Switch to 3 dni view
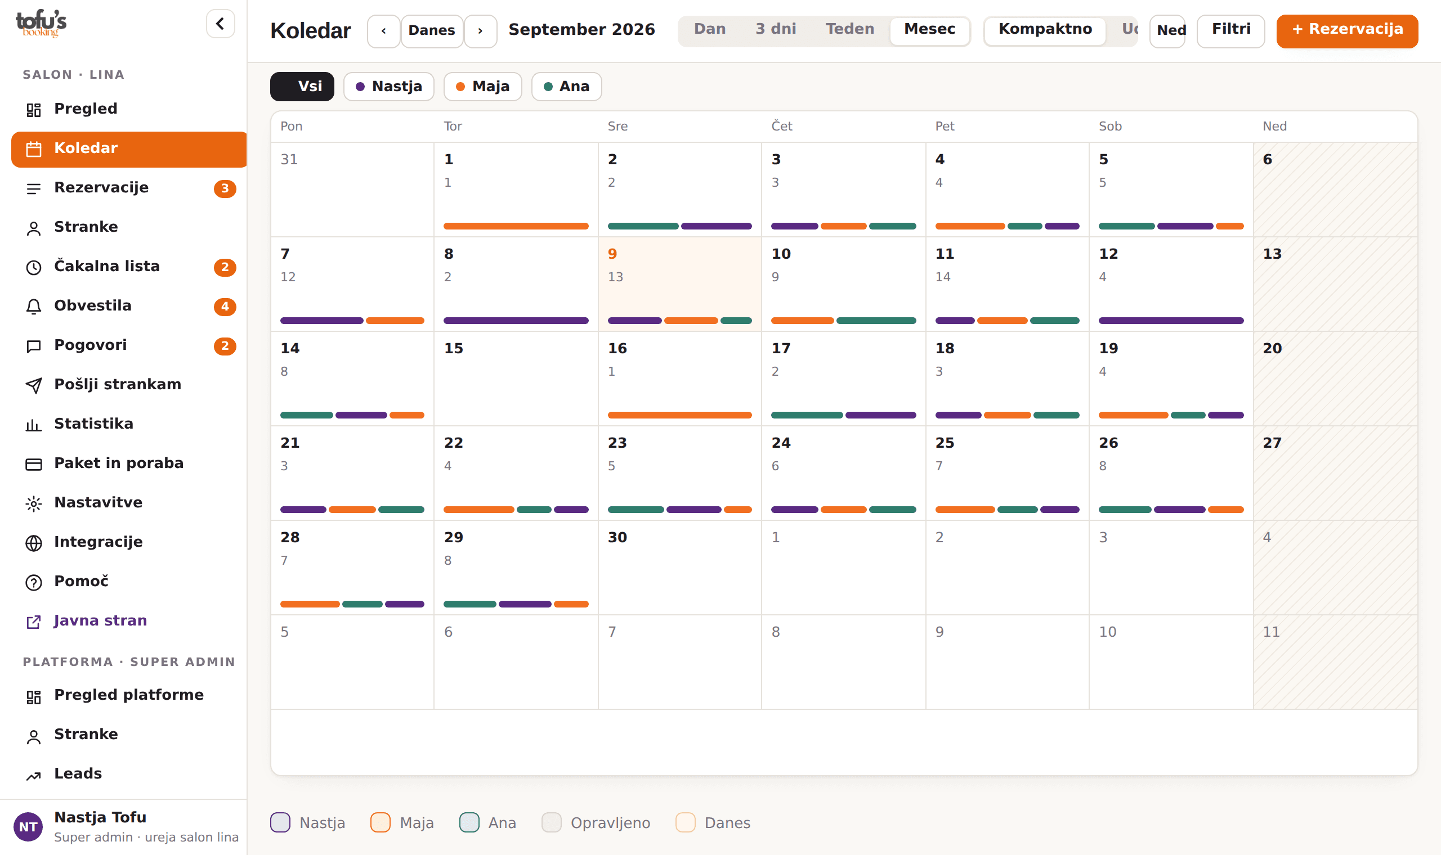This screenshot has height=855, width=1441. coord(775,29)
